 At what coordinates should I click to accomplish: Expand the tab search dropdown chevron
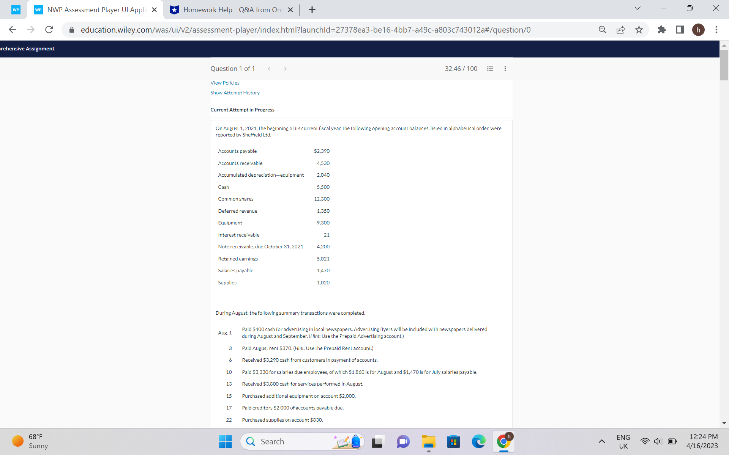click(637, 8)
